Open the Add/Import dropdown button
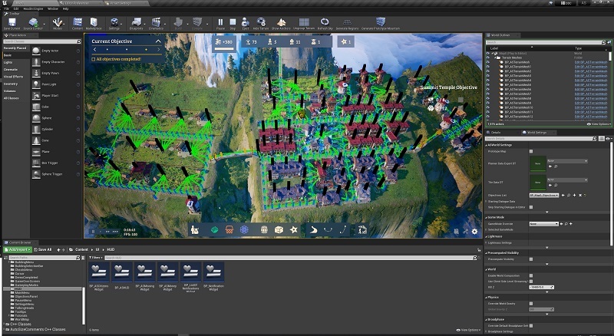The height and width of the screenshot is (336, 614). 18,249
